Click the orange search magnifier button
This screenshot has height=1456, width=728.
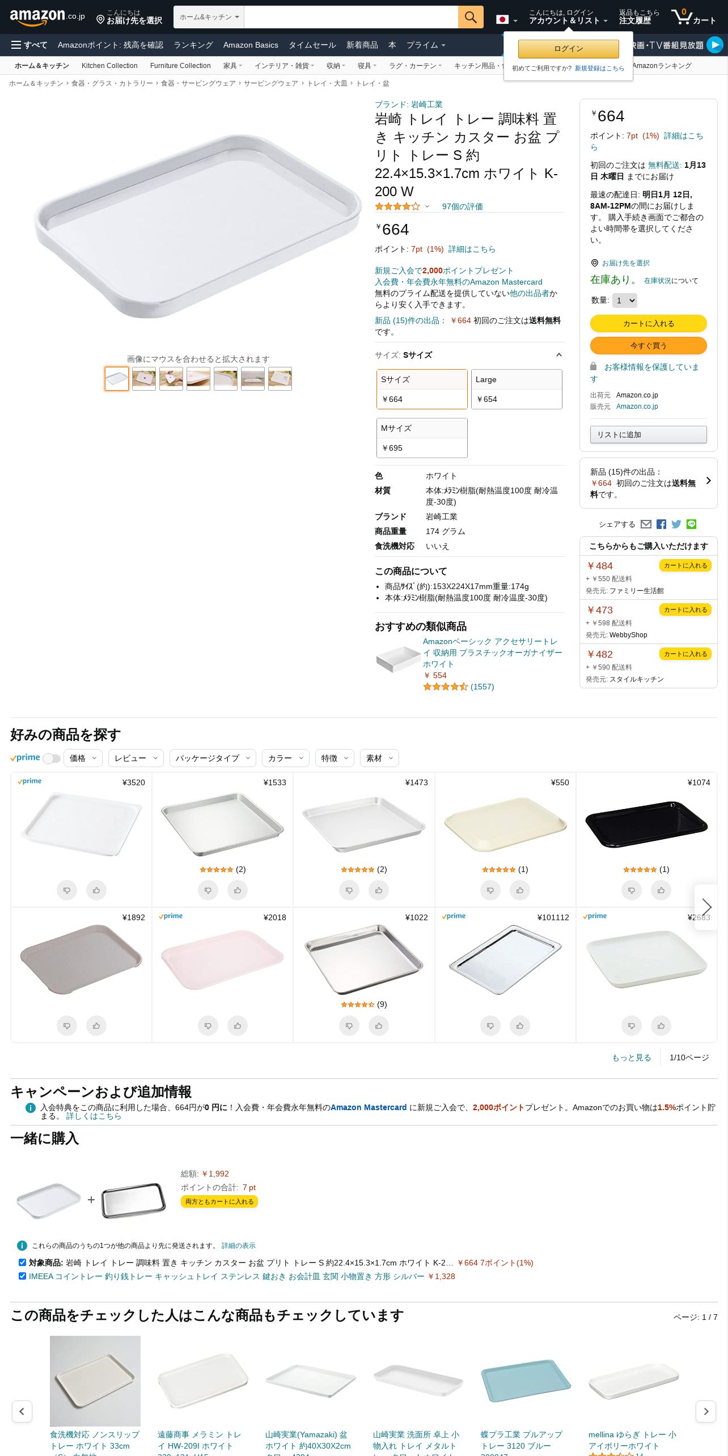click(x=471, y=17)
